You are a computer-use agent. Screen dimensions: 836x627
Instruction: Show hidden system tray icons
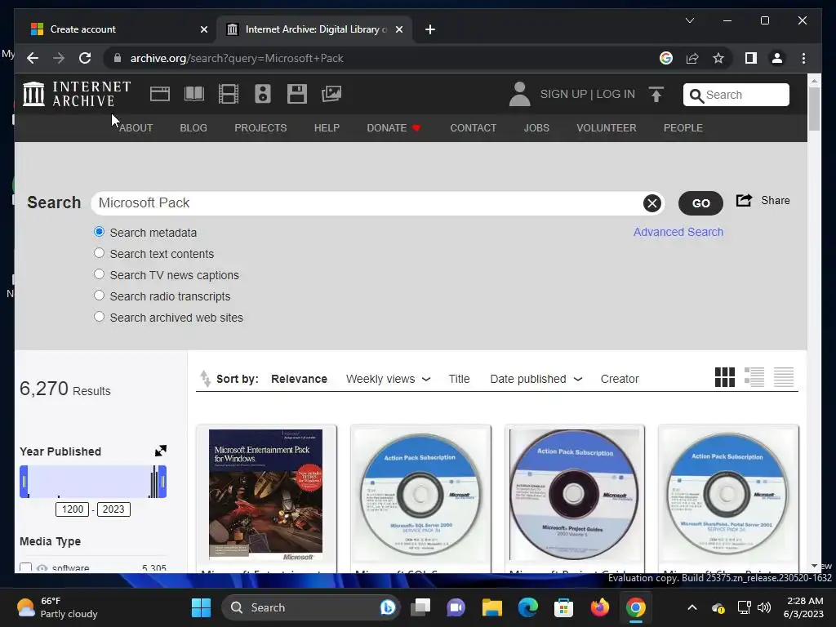click(x=692, y=607)
